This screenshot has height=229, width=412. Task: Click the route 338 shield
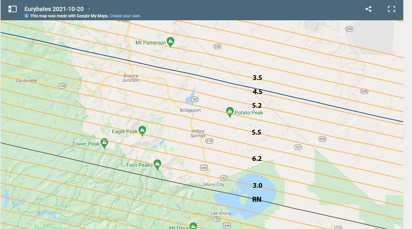click(217, 46)
